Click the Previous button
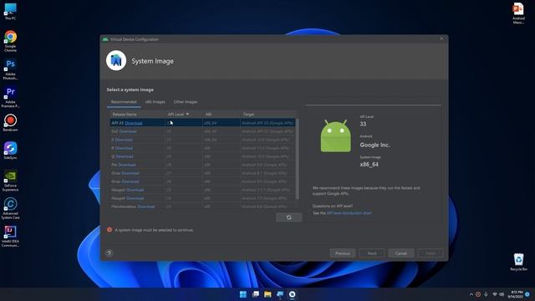Image resolution: width=535 pixels, height=301 pixels. pos(343,253)
